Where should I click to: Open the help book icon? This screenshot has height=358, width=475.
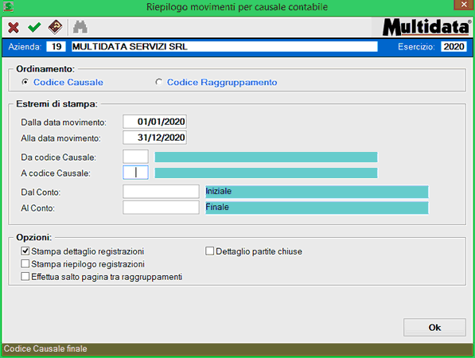tap(55, 27)
